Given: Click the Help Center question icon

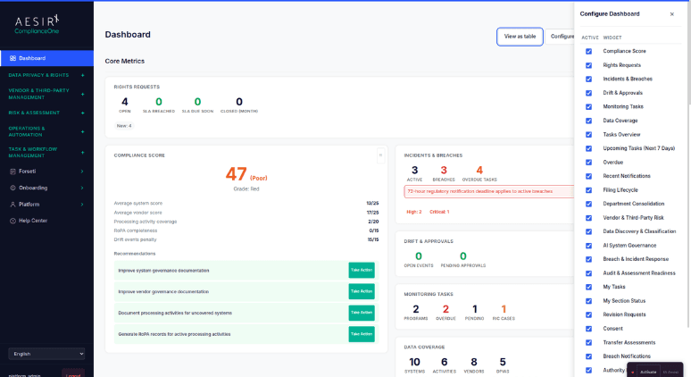Looking at the screenshot, I should (x=12, y=221).
